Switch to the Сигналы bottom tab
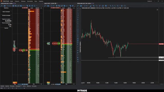The width and height of the screenshot is (164, 92). [x=34, y=86]
